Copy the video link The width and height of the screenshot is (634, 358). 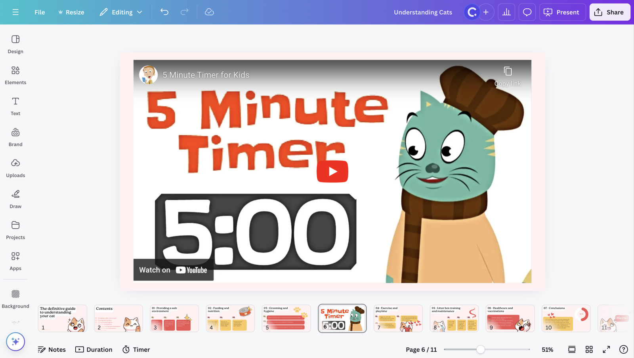click(x=507, y=72)
